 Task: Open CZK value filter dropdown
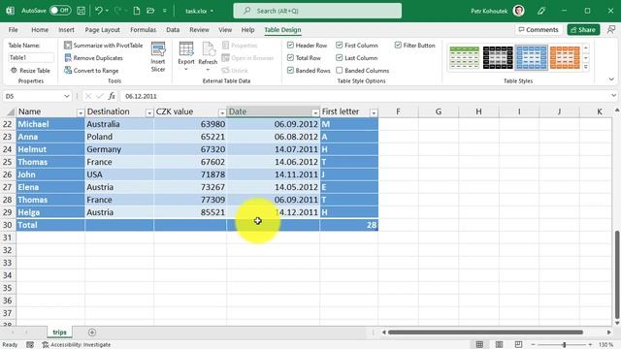(222, 112)
